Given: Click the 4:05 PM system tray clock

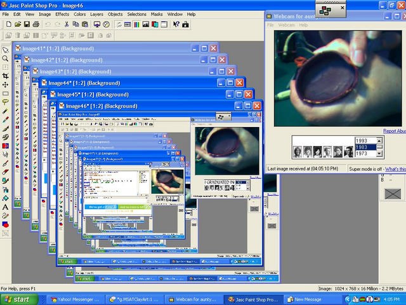Looking at the screenshot, I should (391, 299).
